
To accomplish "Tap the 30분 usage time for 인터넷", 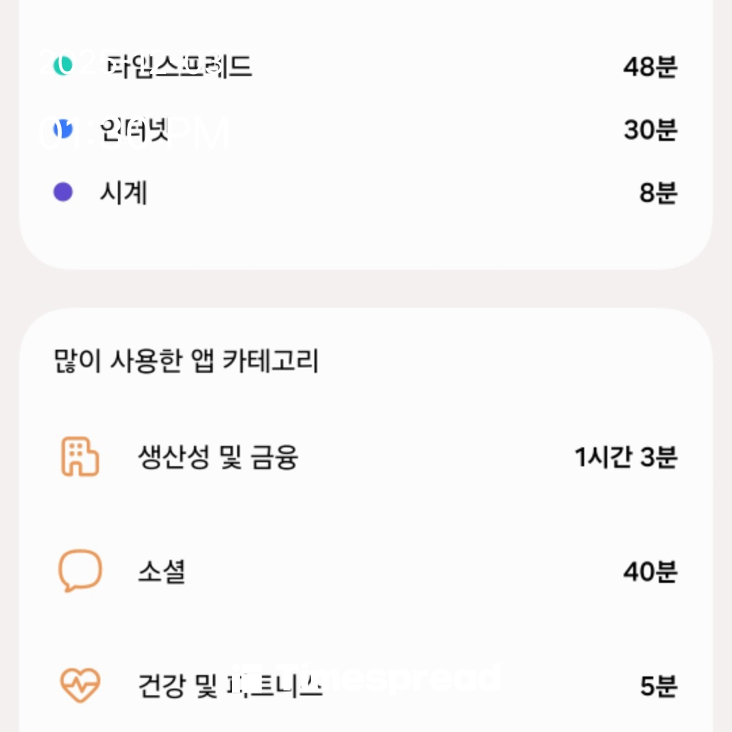I will [x=650, y=129].
